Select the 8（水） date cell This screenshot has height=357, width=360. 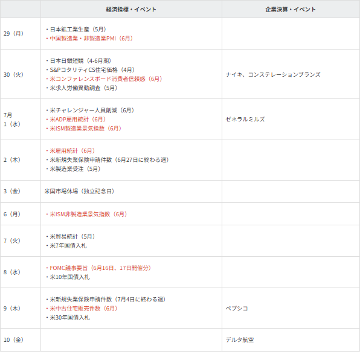(21, 272)
